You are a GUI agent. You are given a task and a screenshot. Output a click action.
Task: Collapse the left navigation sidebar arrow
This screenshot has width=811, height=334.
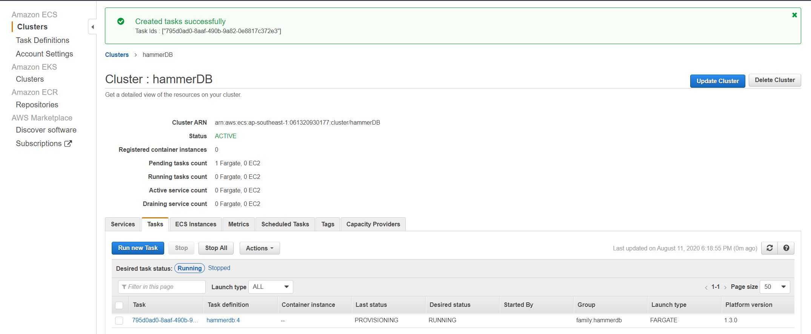click(x=92, y=27)
